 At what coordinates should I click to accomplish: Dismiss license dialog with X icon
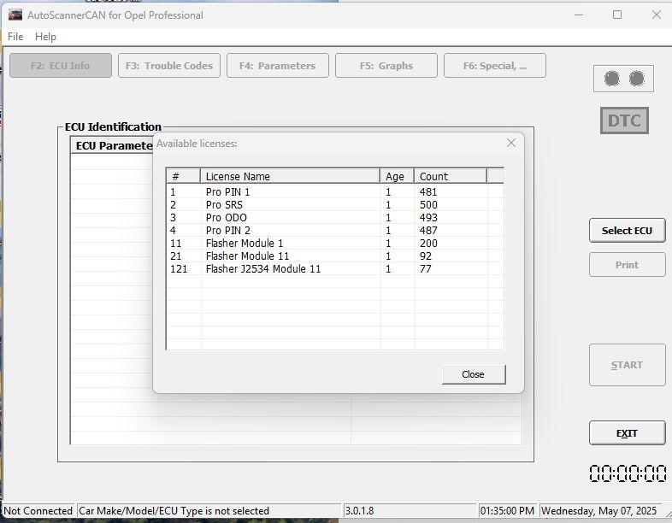[511, 143]
